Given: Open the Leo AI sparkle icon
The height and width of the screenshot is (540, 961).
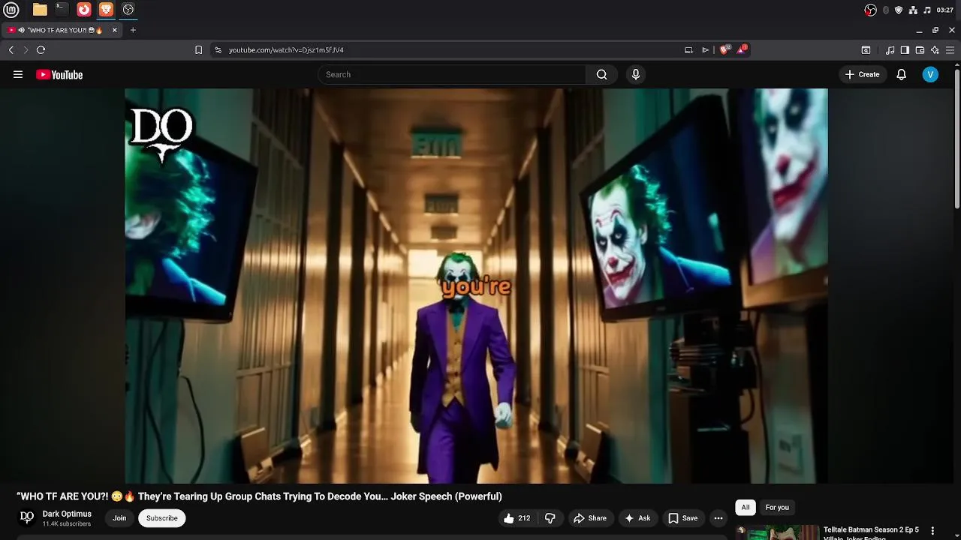Looking at the screenshot, I should (x=935, y=49).
